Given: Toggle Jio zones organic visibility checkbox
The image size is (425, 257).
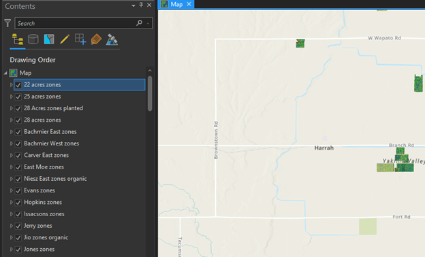Looking at the screenshot, I should point(18,238).
